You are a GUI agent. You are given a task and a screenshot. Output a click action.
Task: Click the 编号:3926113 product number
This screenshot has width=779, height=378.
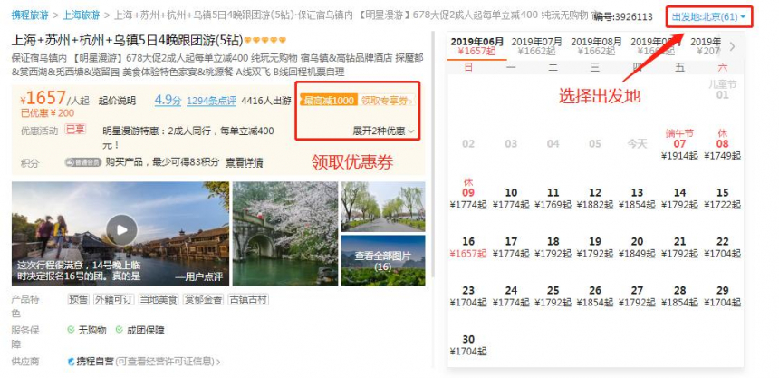tap(623, 17)
